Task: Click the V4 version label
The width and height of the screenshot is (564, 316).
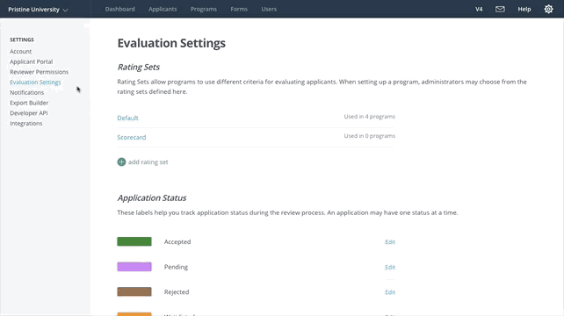Action: coord(479,10)
